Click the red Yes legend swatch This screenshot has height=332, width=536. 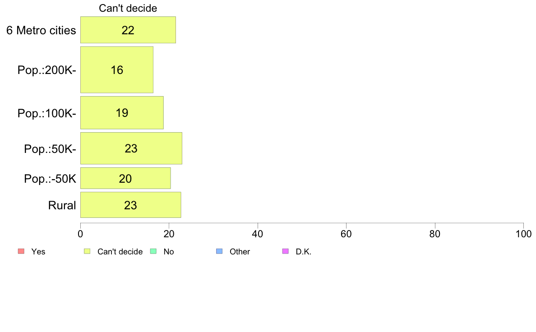(21, 251)
